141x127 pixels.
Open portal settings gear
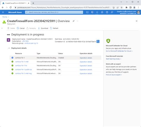coord(102,12)
